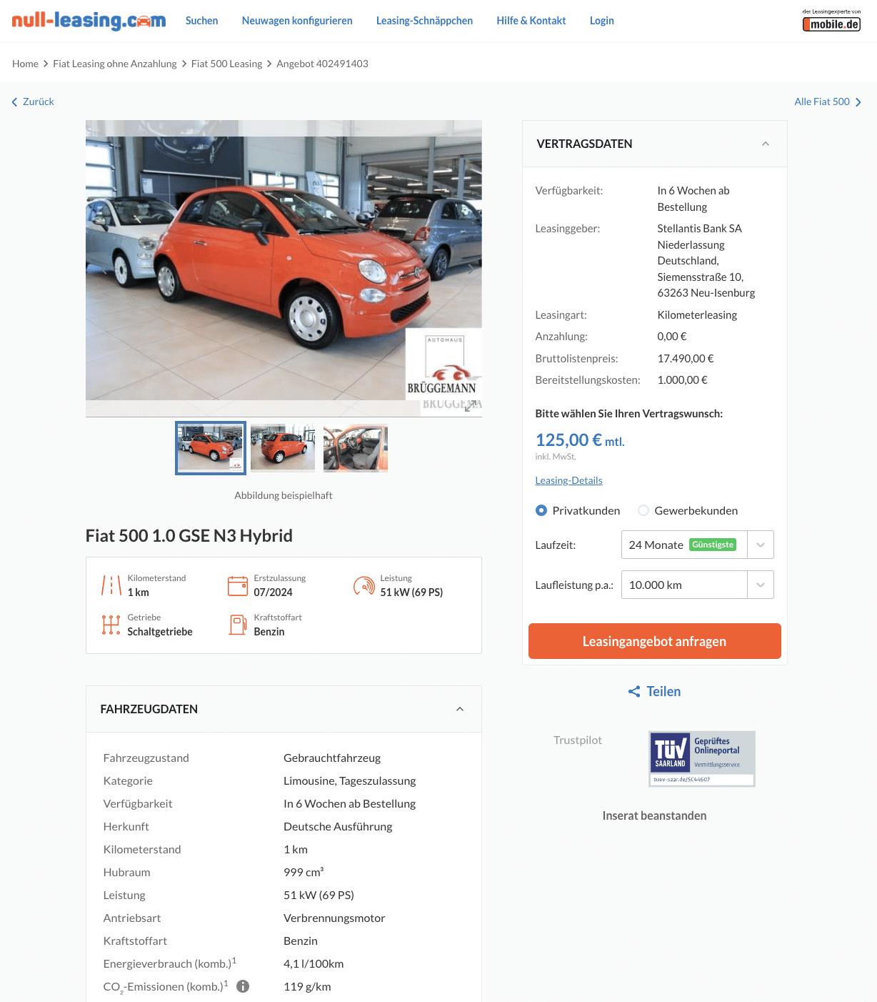
Task: Click Leasingangebot anfragen button
Action: point(655,641)
